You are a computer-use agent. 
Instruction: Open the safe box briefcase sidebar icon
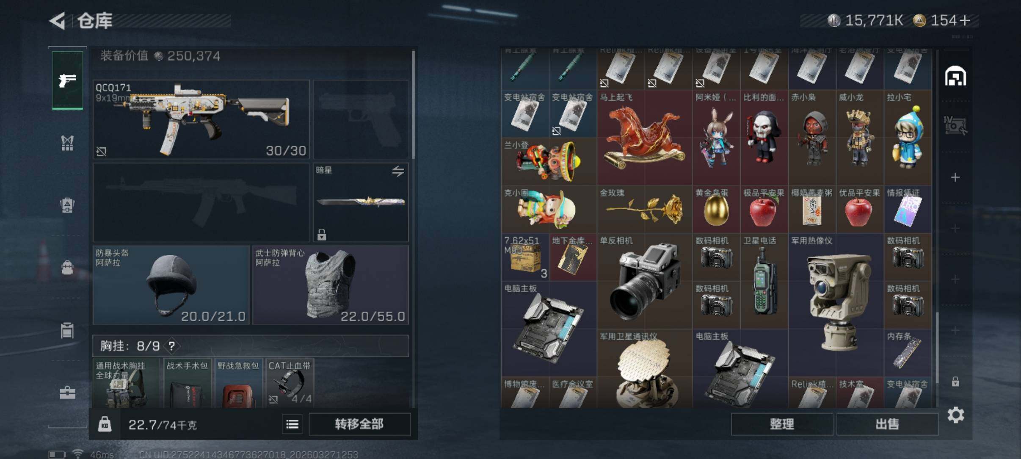67,393
